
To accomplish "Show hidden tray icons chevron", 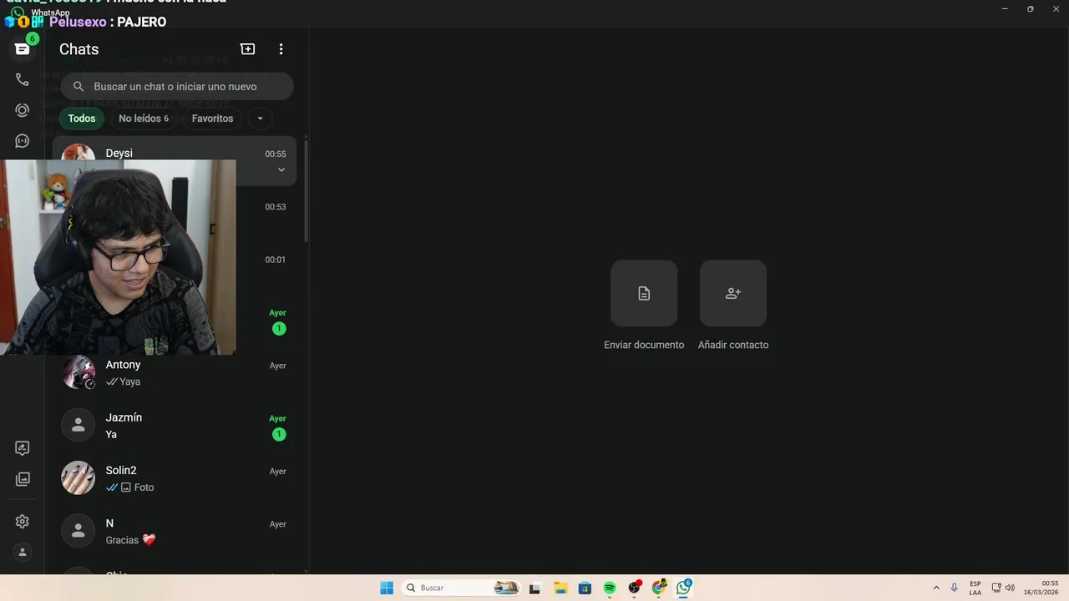I will pyautogui.click(x=936, y=588).
